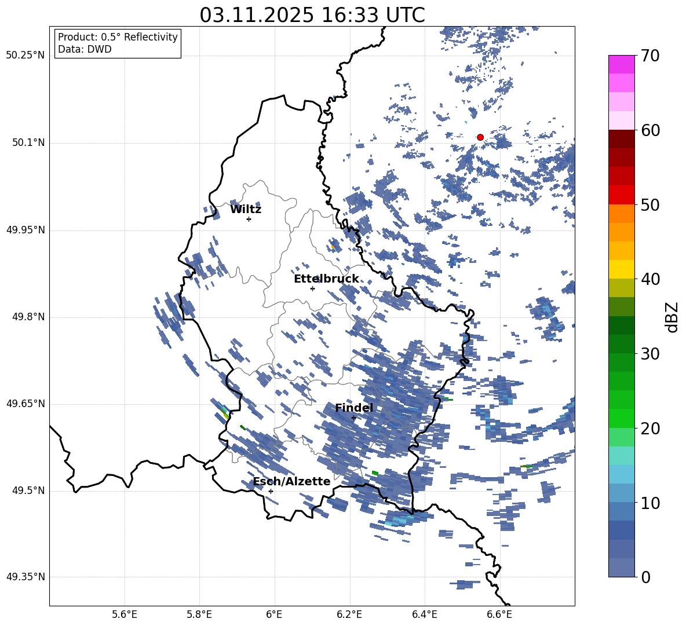Click the Esch/Alzette cross marker

pyautogui.click(x=271, y=491)
